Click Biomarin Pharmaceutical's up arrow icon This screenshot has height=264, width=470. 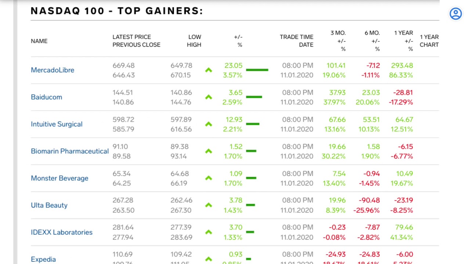click(209, 151)
